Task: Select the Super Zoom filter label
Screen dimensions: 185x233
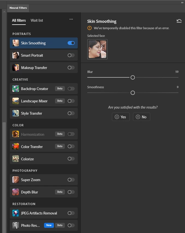Action: [x=30, y=180]
